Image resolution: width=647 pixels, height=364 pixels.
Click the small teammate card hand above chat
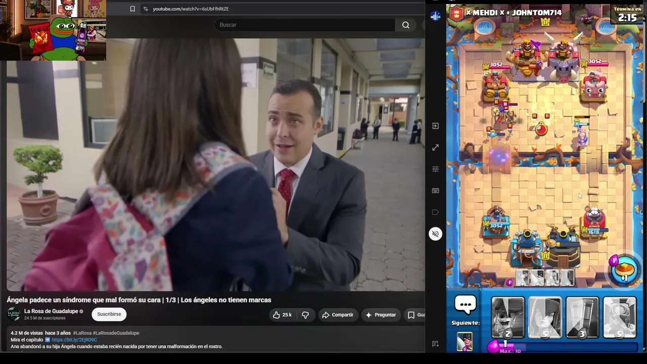point(545,278)
